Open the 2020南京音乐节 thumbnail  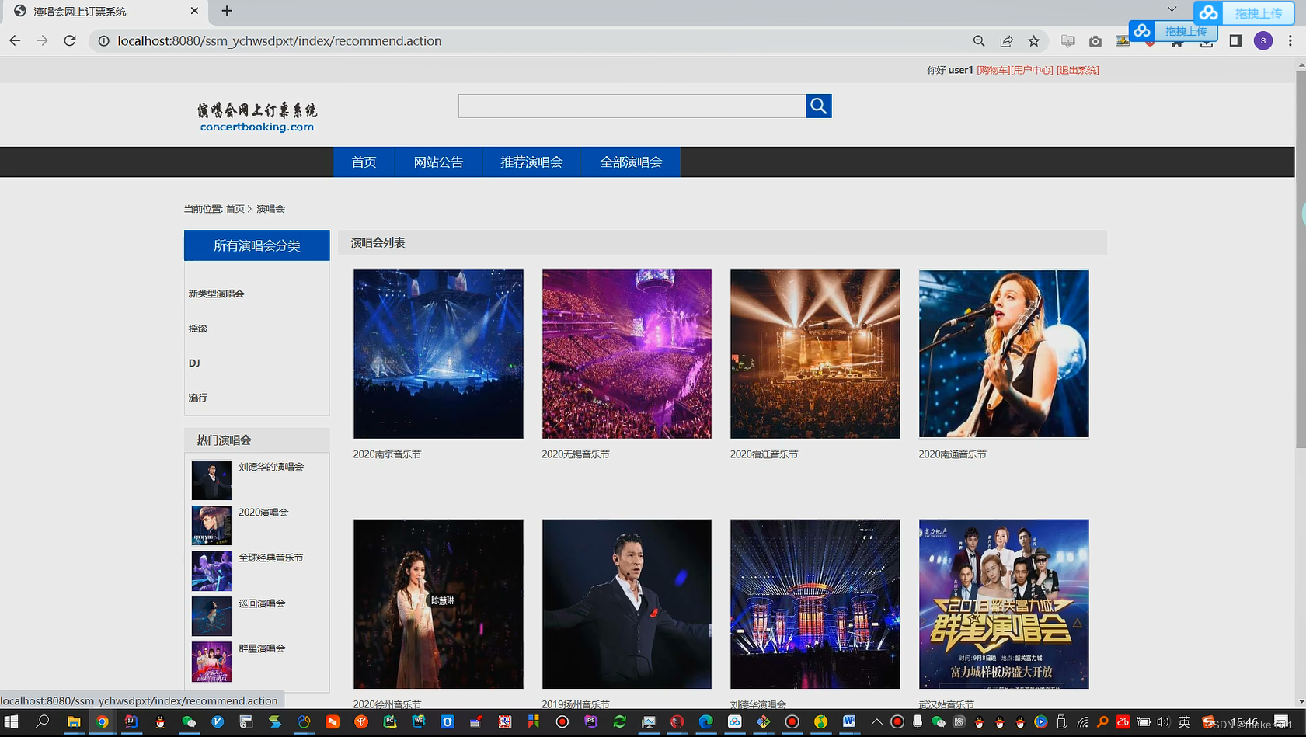click(x=438, y=354)
